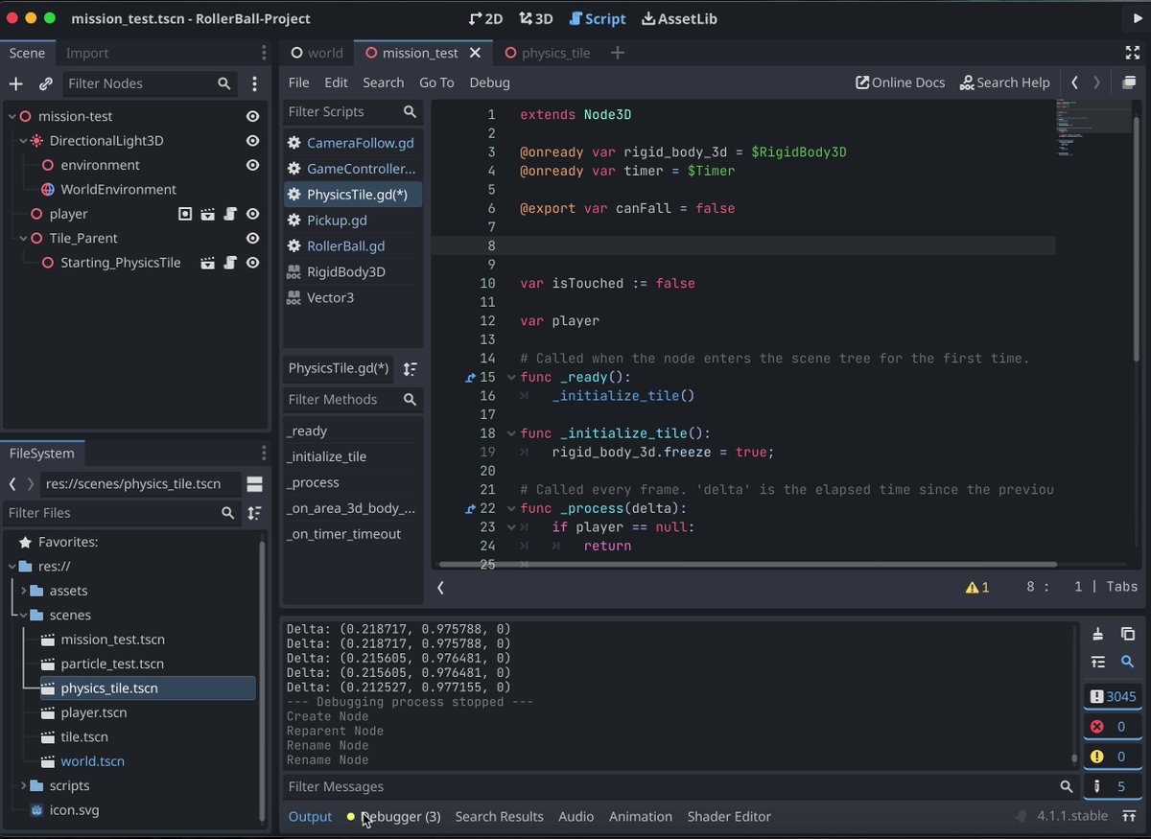Toggle error messages filter in output
This screenshot has width=1151, height=839.
[1113, 727]
